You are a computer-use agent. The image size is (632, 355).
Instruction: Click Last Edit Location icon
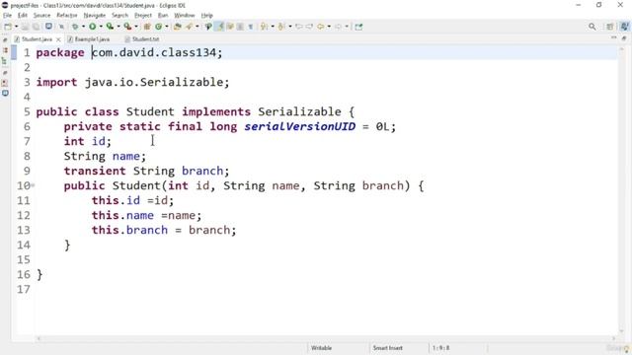tap(299, 27)
